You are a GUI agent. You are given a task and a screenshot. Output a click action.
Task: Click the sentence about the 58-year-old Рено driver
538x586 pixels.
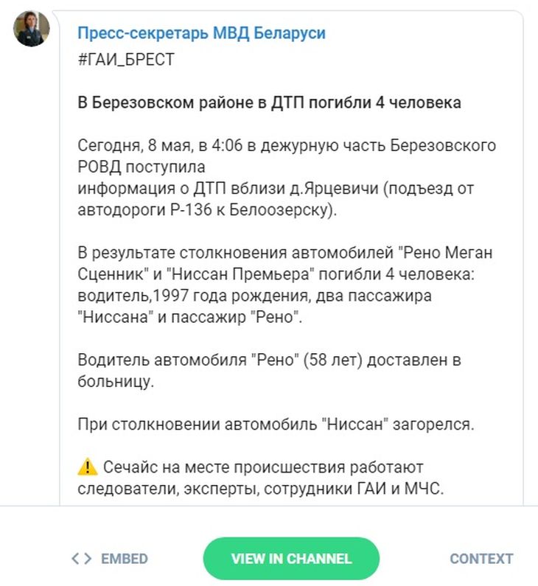click(269, 371)
